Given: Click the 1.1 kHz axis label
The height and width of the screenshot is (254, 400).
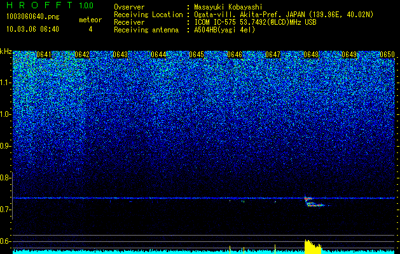Looking at the screenshot, I should pyautogui.click(x=5, y=83).
